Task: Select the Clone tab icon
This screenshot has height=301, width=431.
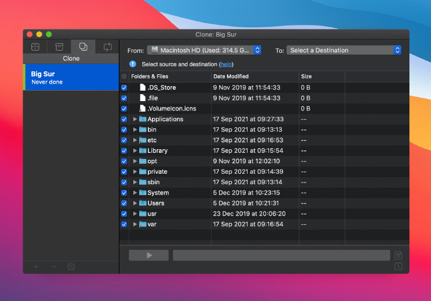Action: (x=83, y=47)
